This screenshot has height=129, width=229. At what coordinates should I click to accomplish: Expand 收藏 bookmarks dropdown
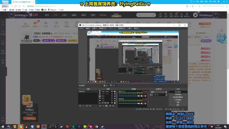click(x=5, y=10)
